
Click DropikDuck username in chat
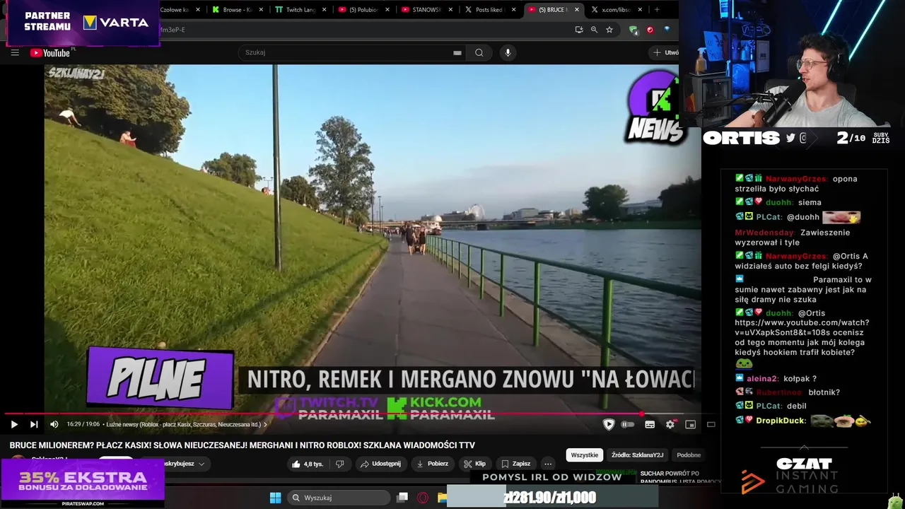[x=781, y=421]
